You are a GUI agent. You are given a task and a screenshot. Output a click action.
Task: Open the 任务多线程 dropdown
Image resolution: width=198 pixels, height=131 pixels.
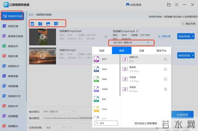[55, 128]
